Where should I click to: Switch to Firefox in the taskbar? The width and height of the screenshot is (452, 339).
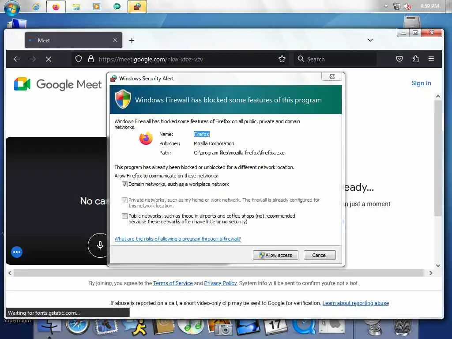click(56, 7)
